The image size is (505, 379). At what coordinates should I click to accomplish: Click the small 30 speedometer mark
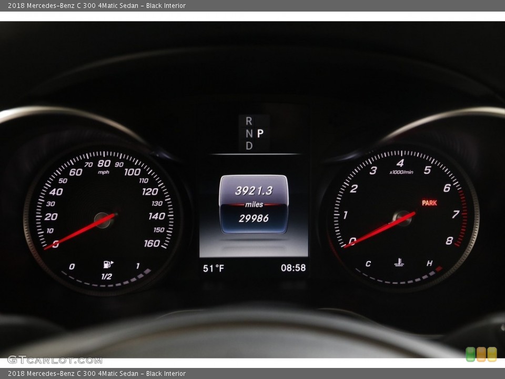tap(50, 204)
